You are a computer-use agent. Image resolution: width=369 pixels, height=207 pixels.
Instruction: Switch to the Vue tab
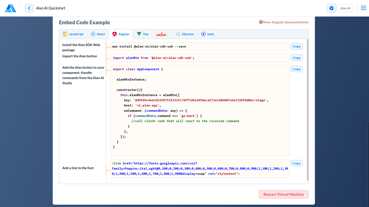142,34
